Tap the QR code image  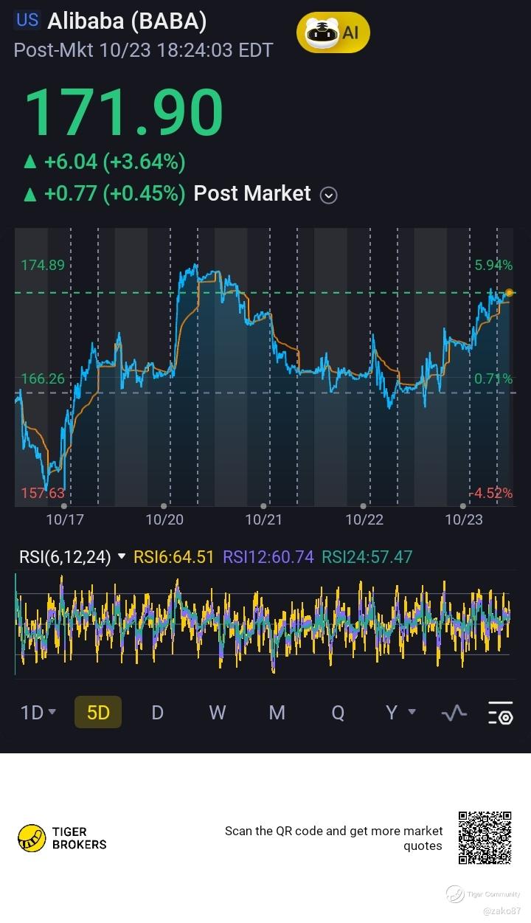pos(485,838)
